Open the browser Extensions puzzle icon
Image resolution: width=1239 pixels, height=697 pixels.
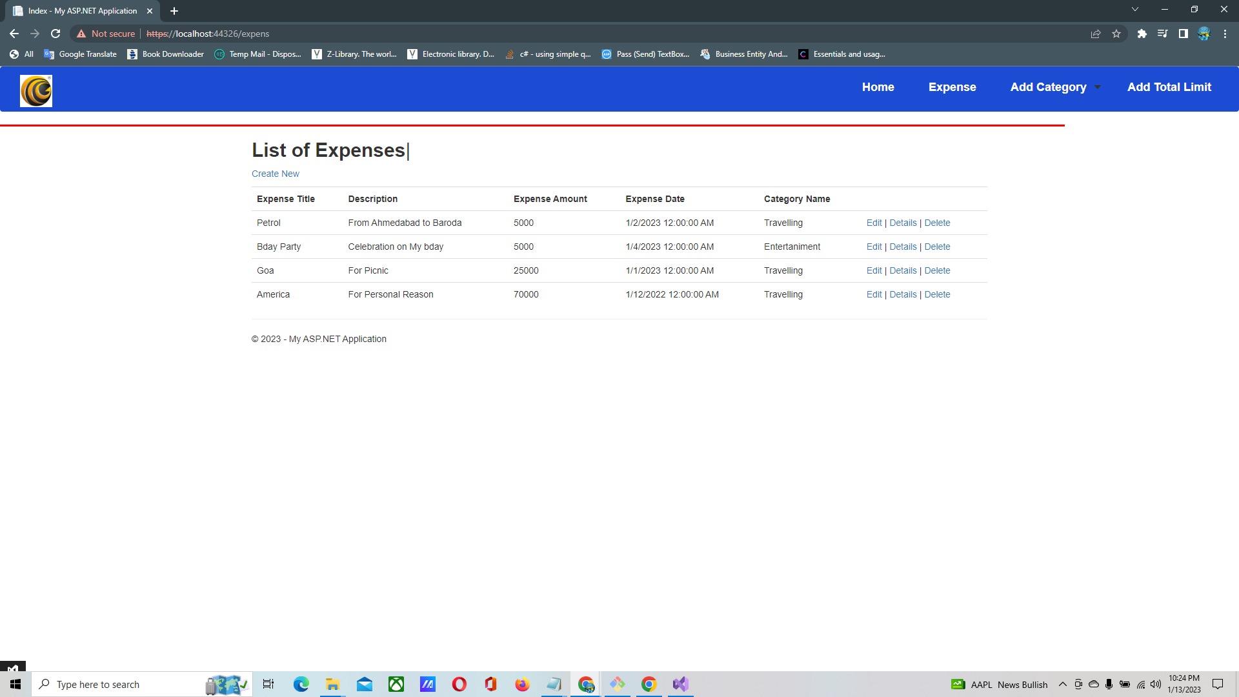1142,34
